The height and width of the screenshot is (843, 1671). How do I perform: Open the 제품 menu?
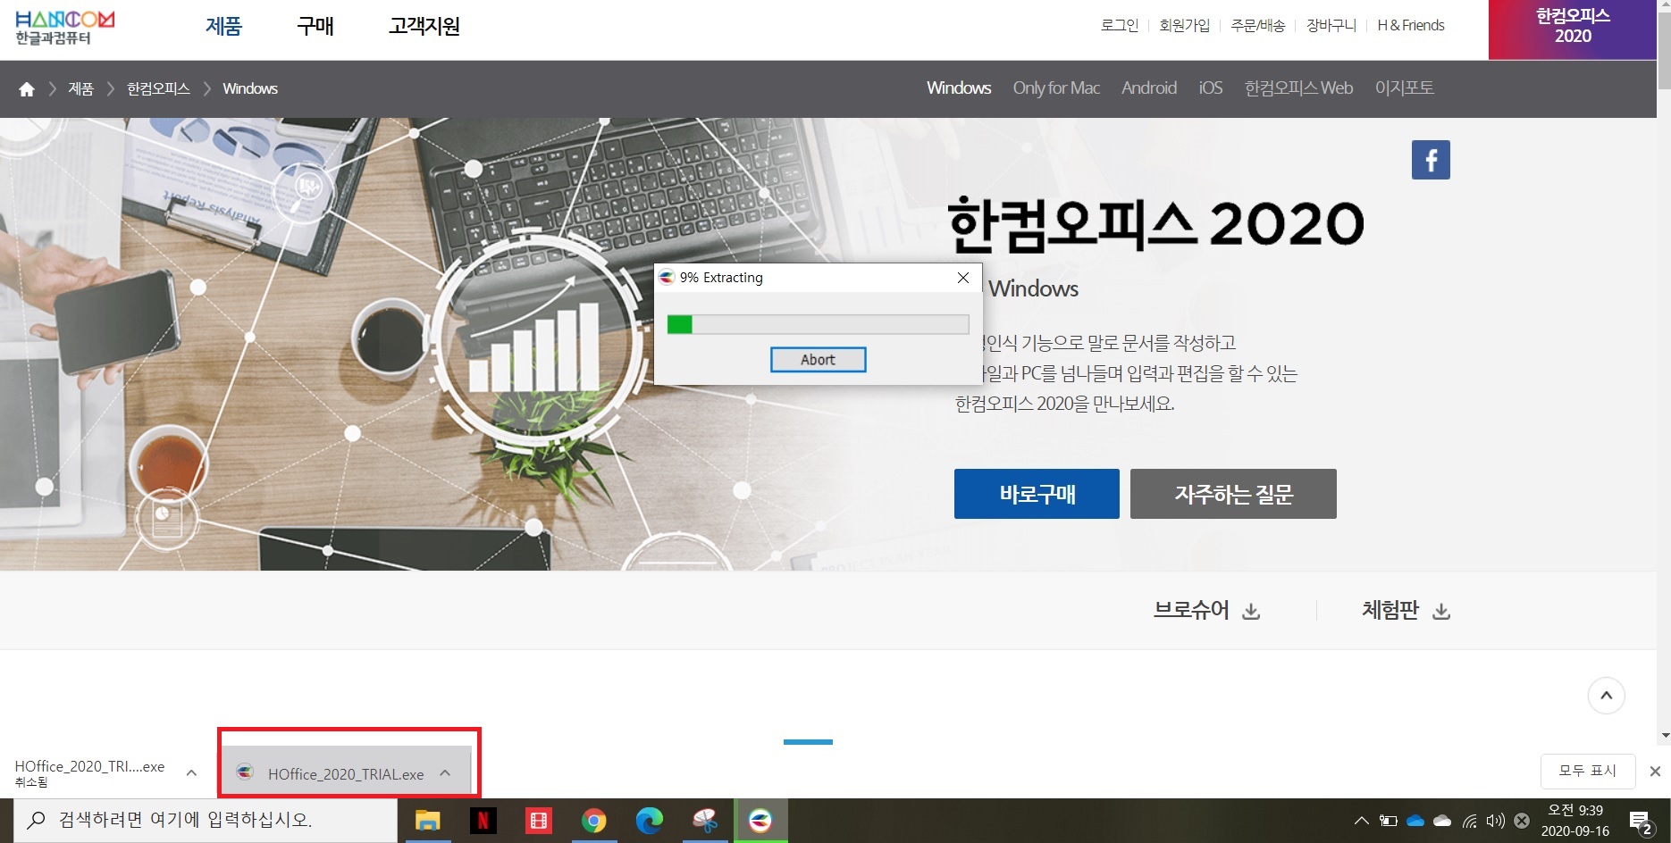(223, 27)
